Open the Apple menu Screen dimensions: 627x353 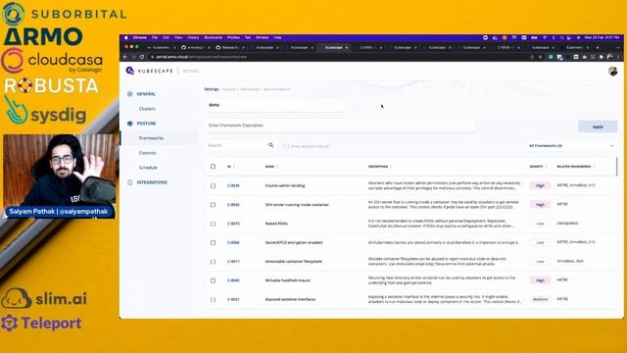[x=126, y=37]
